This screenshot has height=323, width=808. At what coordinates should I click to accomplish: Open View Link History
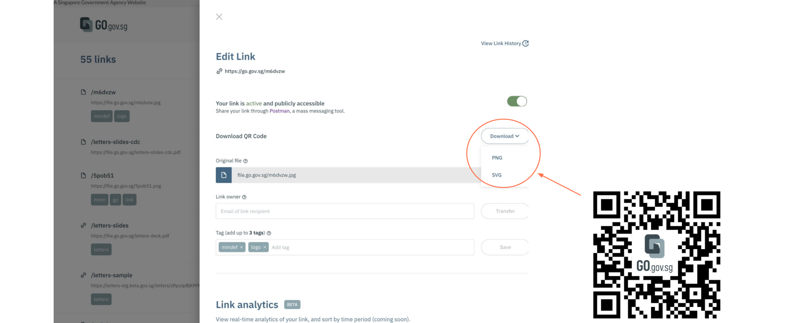tap(505, 43)
